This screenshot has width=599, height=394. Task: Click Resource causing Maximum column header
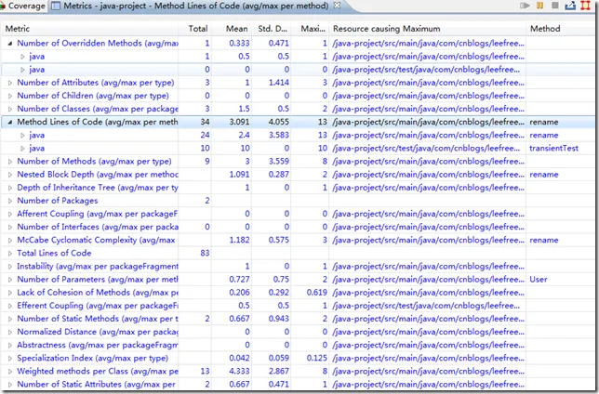(386, 29)
